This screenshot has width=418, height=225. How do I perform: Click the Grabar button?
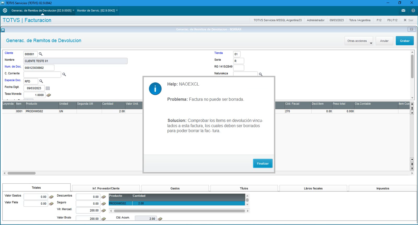point(405,41)
